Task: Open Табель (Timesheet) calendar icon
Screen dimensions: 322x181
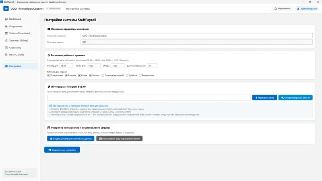Action: pos(6,33)
